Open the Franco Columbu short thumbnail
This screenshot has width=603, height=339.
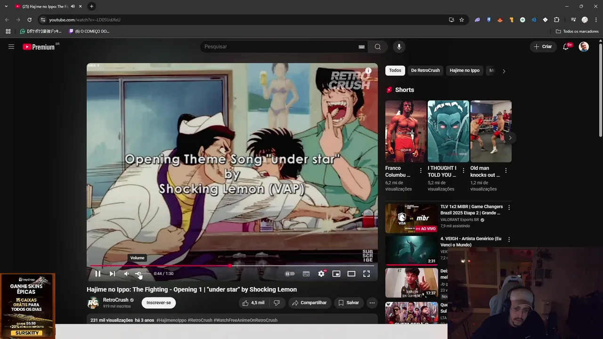click(406, 131)
